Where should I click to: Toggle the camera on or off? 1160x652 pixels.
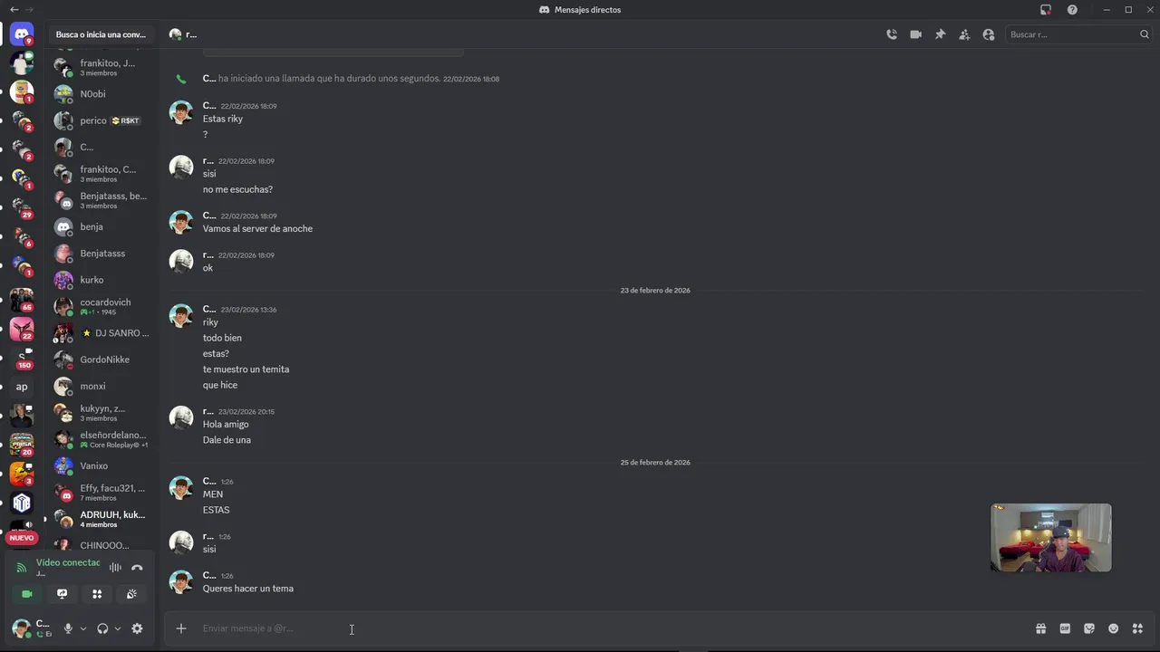coord(27,594)
